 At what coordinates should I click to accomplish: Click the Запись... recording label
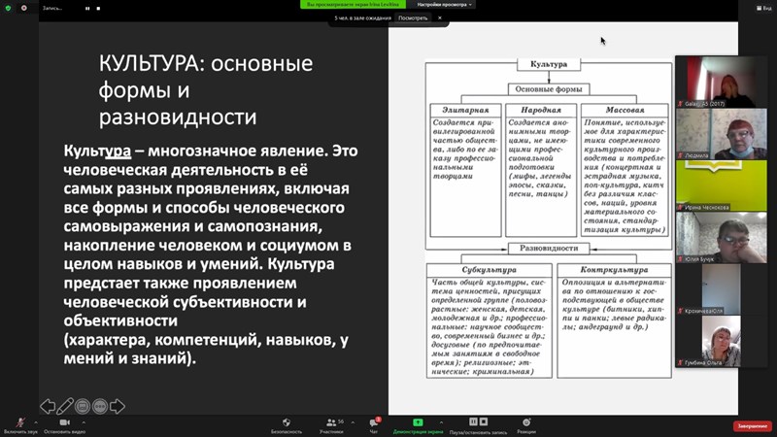52,8
